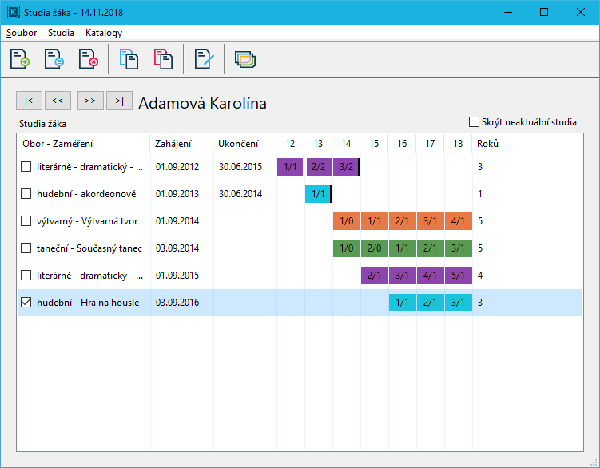Jump to the first student record
The height and width of the screenshot is (468, 600).
(29, 101)
